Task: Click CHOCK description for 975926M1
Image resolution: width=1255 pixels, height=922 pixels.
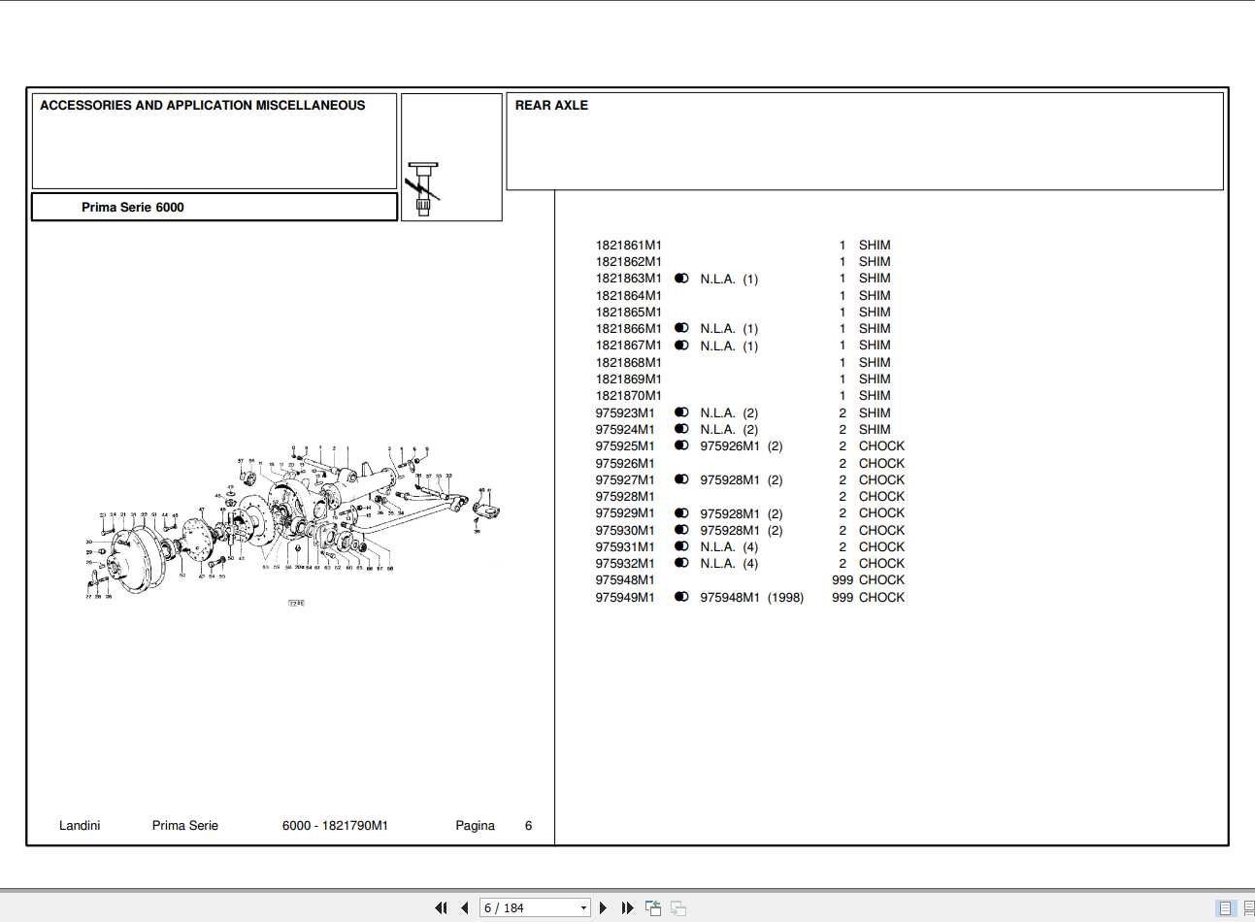Action: pyautogui.click(x=881, y=464)
